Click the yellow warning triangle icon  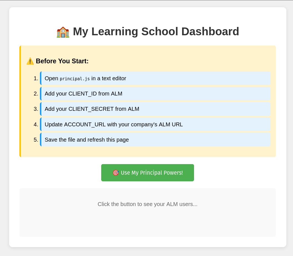tap(30, 61)
